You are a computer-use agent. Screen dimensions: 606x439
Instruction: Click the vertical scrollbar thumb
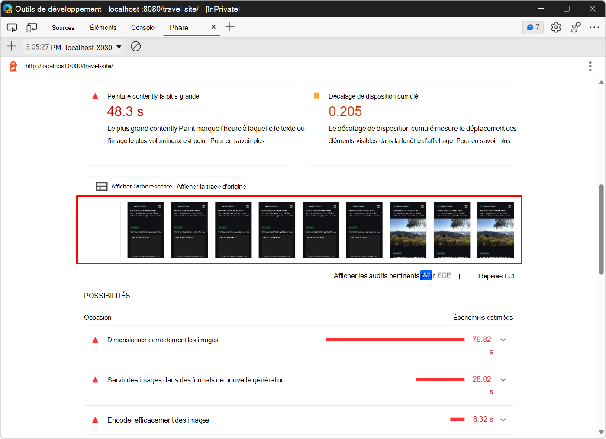601,229
